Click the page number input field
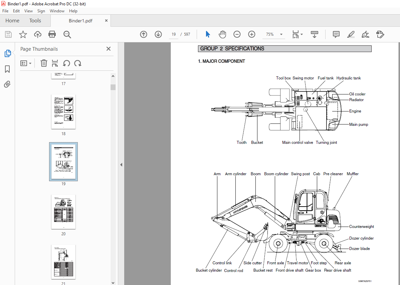Image resolution: width=400 pixels, height=285 pixels. click(174, 34)
